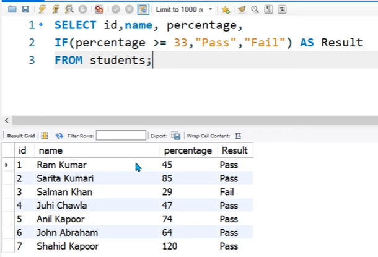The image size is (378, 257).
Task: Toggle Wrap Cell Content icon
Action: coord(238,136)
